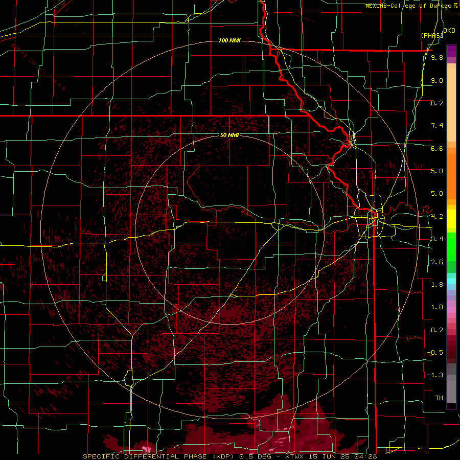Click the SPECIFIC DIFFERENTIAL PHASE (KDP) caption
This screenshot has height=460, width=460.
click(x=157, y=456)
